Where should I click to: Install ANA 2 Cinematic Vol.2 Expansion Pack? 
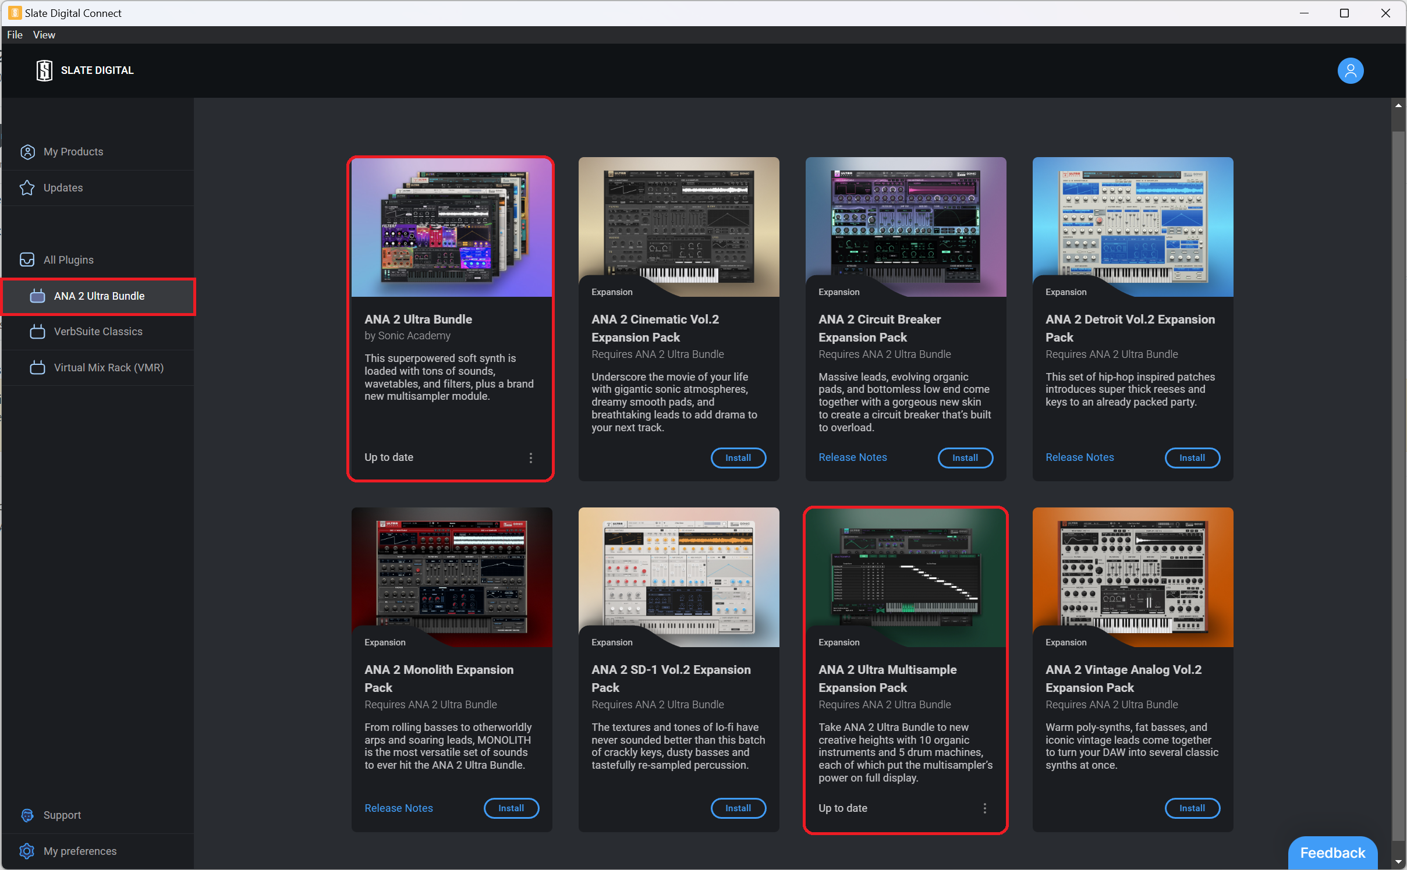point(738,458)
